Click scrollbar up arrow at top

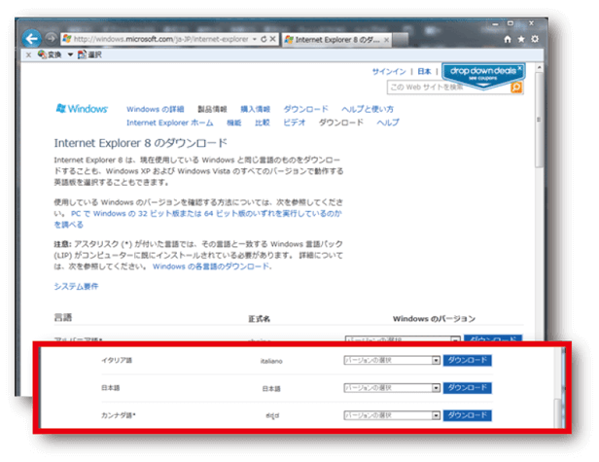[x=539, y=68]
